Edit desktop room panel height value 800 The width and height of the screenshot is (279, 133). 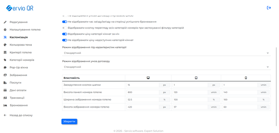point(143,92)
